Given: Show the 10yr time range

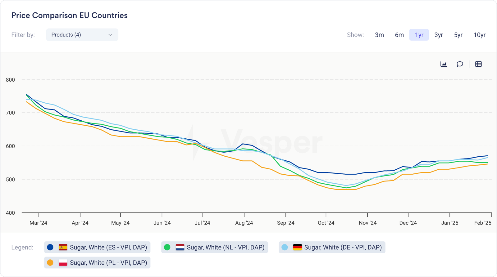Looking at the screenshot, I should coord(479,35).
